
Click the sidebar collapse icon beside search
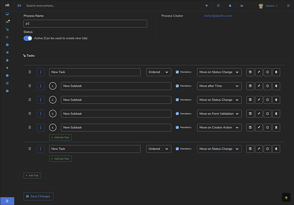click(19, 5)
